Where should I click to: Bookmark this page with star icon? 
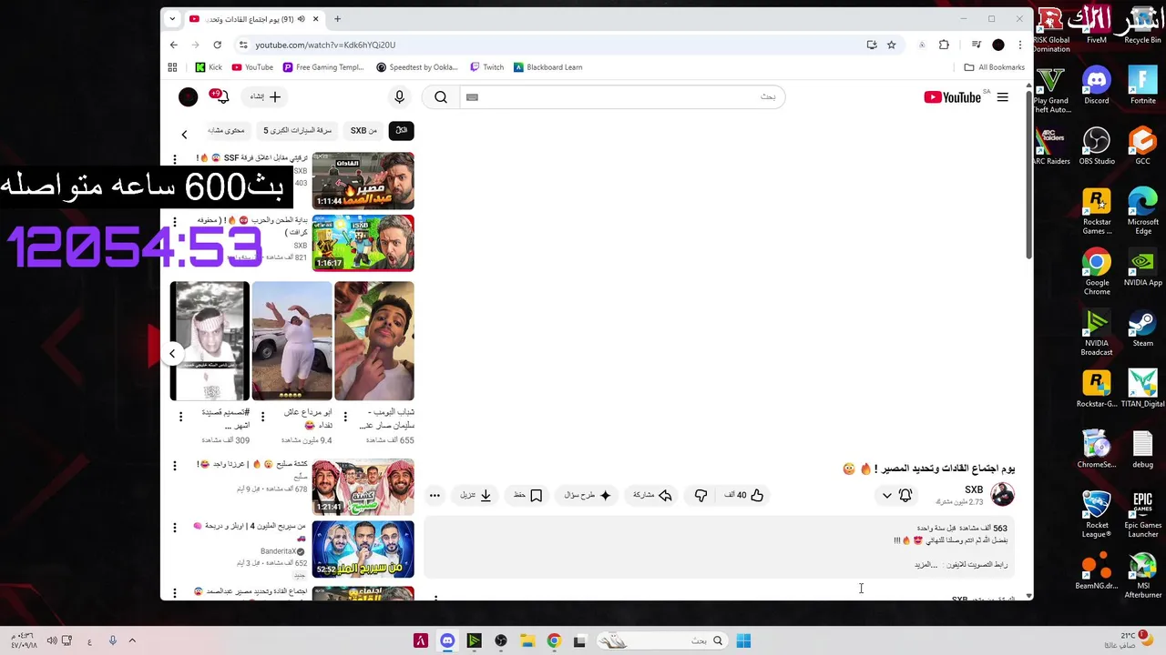[x=892, y=45]
